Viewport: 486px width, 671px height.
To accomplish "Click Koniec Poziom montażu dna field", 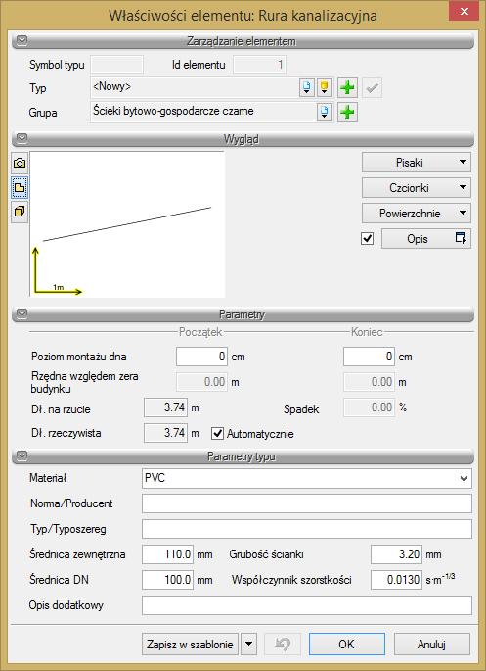I will [369, 357].
